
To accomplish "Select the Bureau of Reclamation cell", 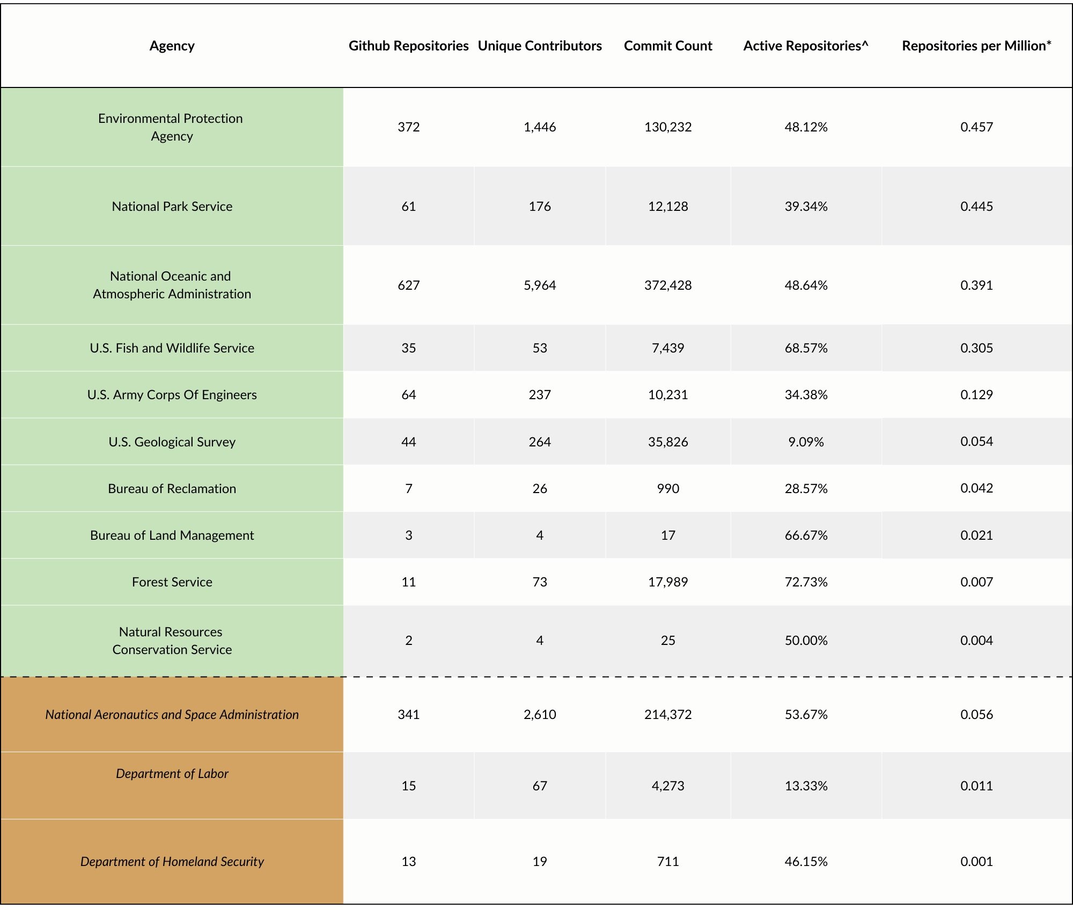I will click(x=172, y=488).
